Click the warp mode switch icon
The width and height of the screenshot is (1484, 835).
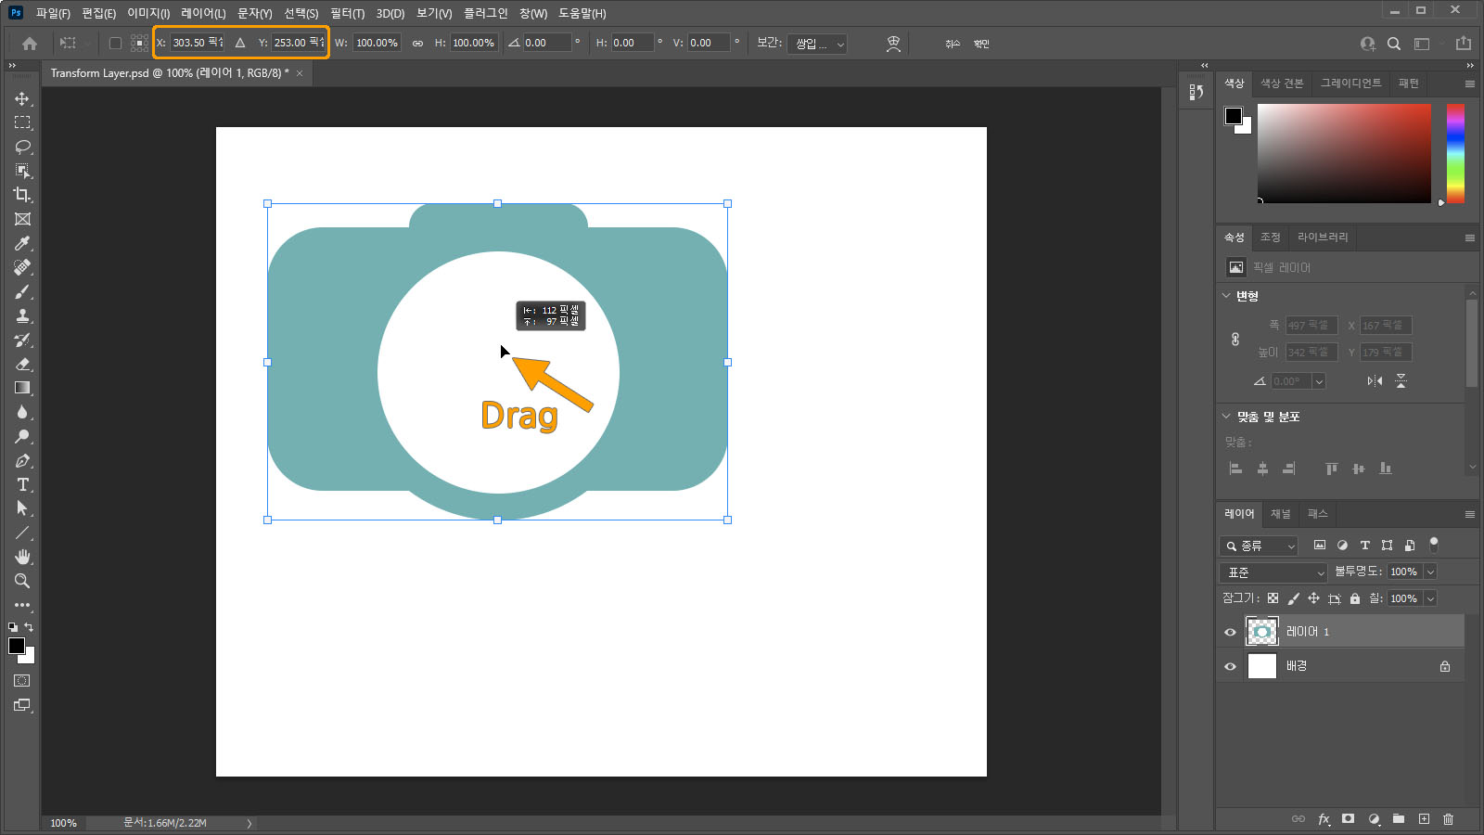pyautogui.click(x=893, y=44)
